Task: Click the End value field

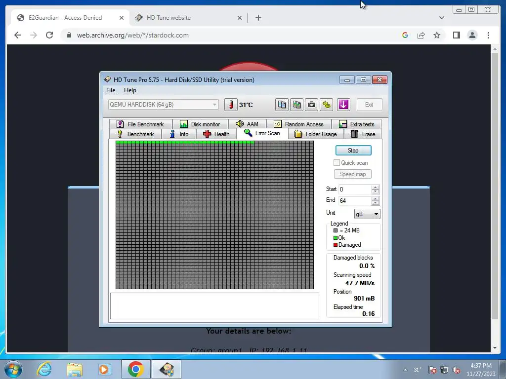Action: 355,201
